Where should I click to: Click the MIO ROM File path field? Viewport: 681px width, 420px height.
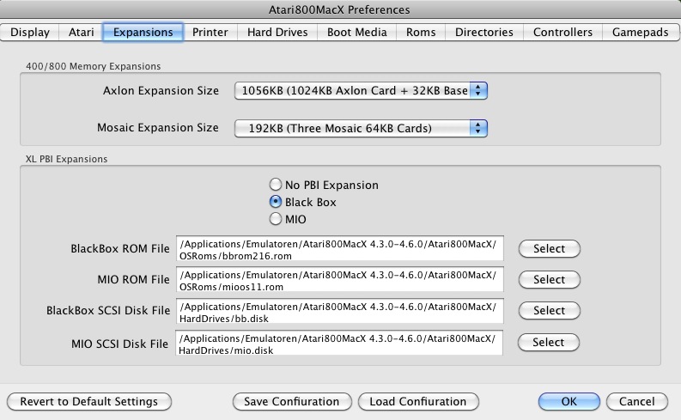point(339,280)
